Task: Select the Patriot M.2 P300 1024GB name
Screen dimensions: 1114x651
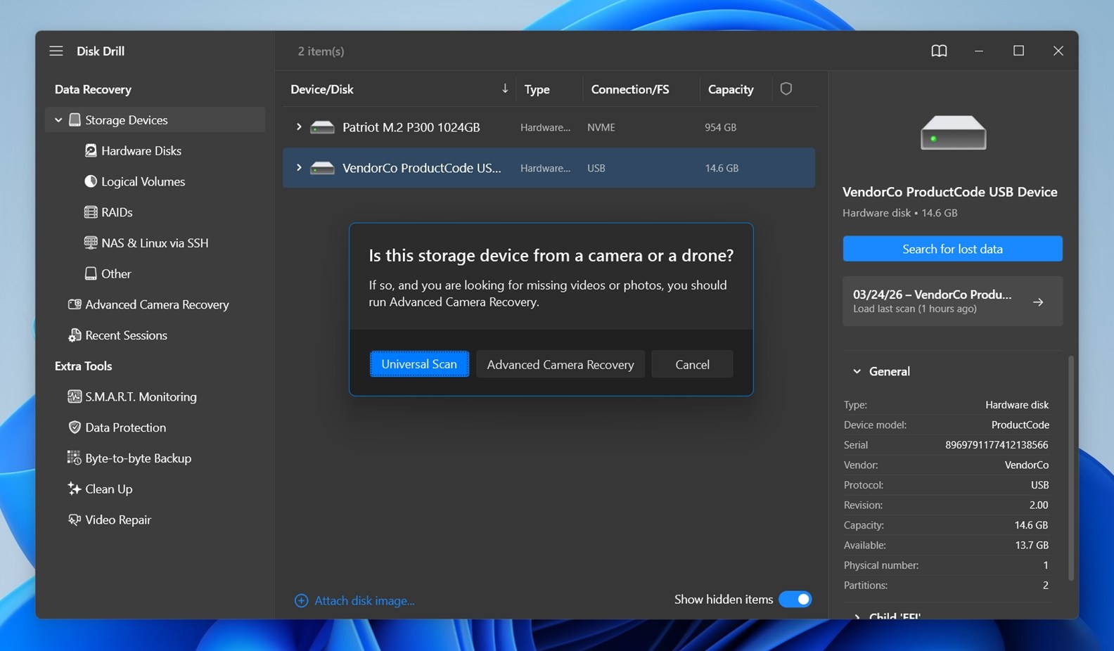Action: (x=411, y=127)
